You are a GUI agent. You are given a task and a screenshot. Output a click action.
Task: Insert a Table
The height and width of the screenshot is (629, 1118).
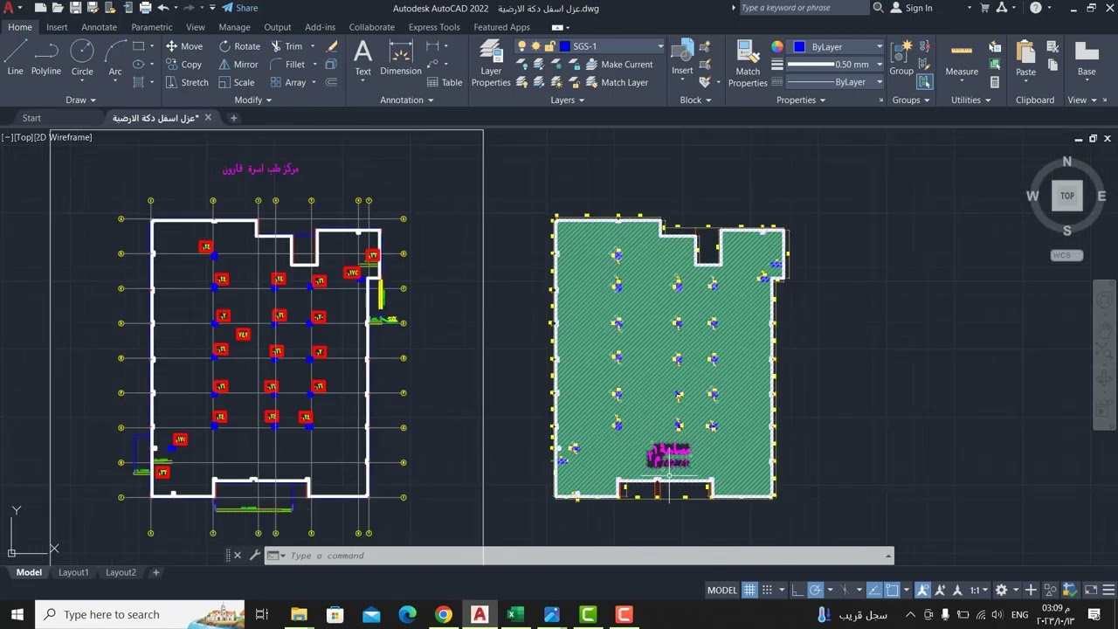coord(445,82)
